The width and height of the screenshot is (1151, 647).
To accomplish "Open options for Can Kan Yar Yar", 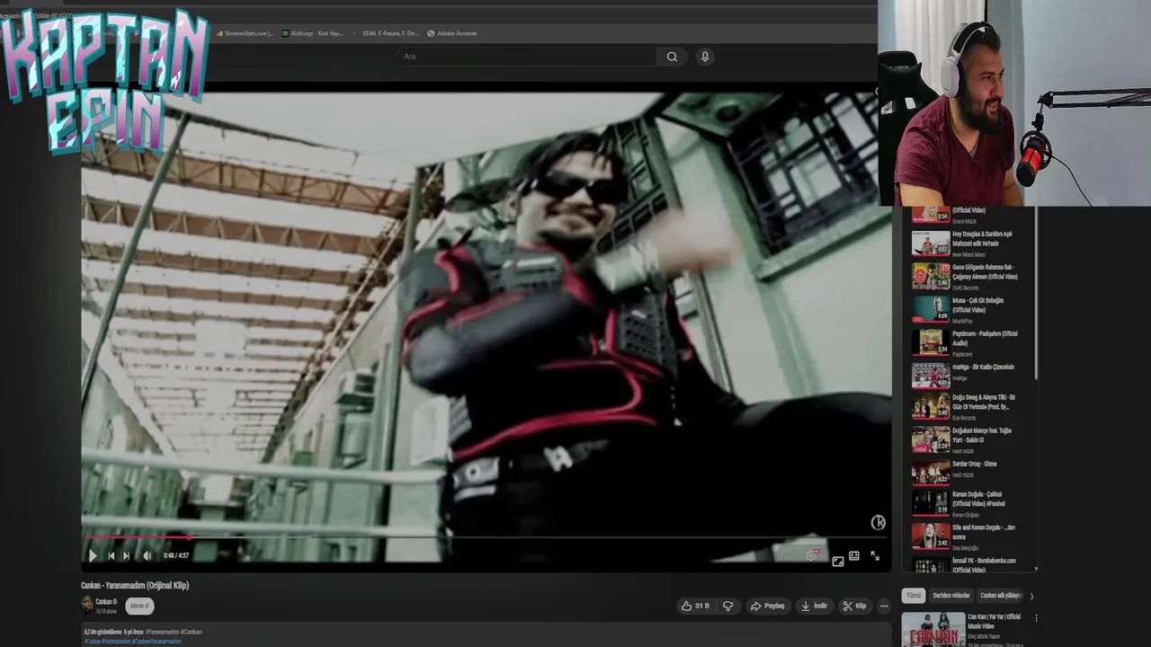I will [1036, 618].
